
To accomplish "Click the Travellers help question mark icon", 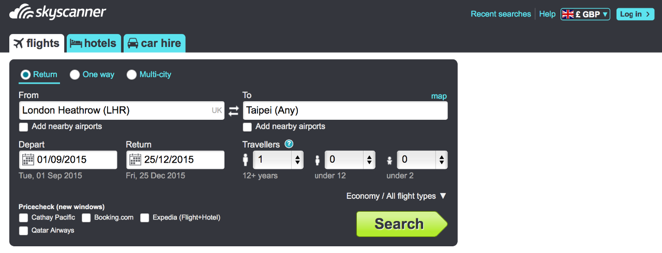I will [289, 144].
